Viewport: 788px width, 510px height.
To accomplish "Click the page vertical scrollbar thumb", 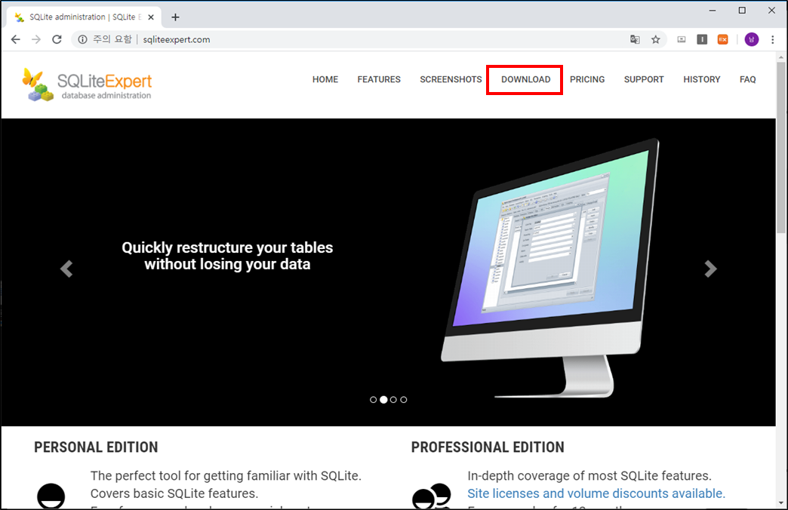I will click(781, 148).
